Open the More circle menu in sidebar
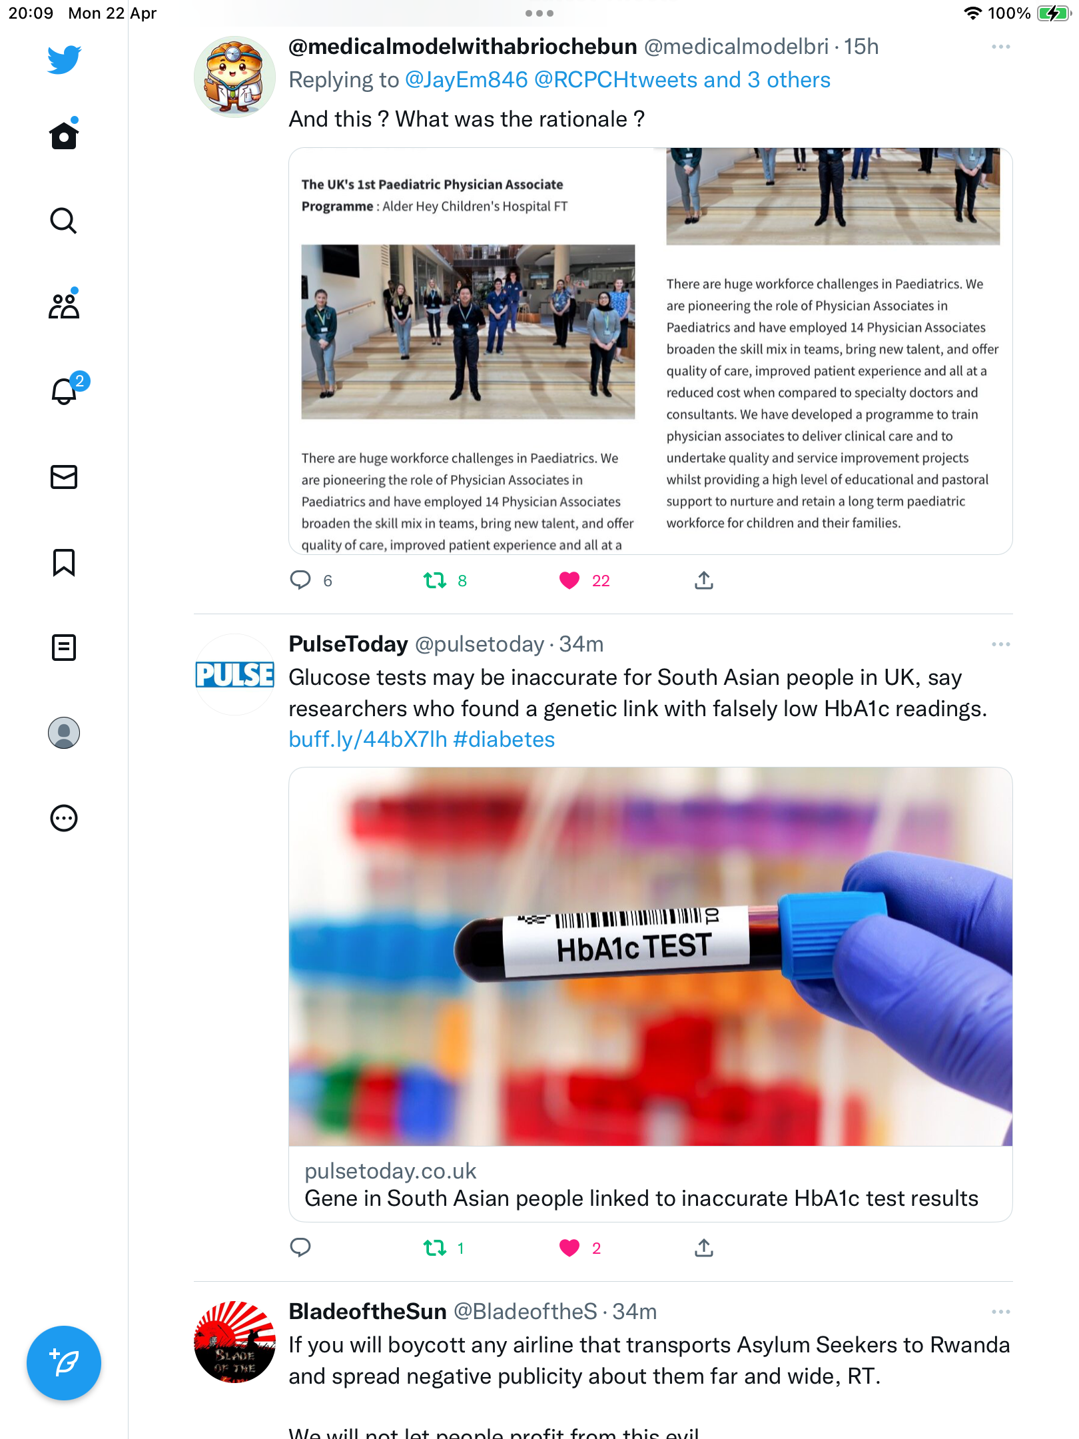This screenshot has width=1079, height=1439. (x=64, y=818)
